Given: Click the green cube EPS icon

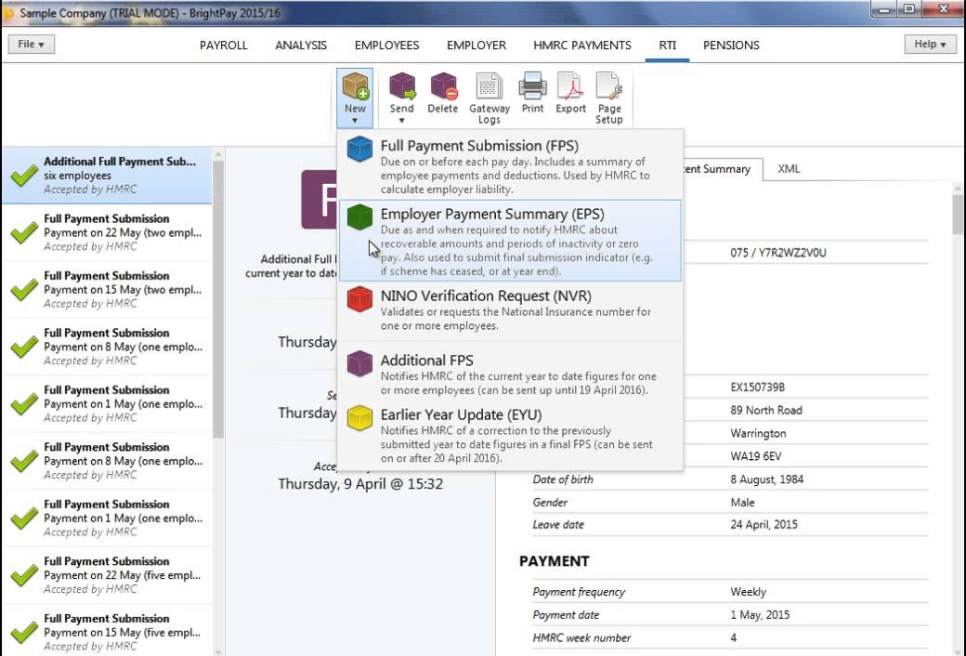Looking at the screenshot, I should coord(359,217).
